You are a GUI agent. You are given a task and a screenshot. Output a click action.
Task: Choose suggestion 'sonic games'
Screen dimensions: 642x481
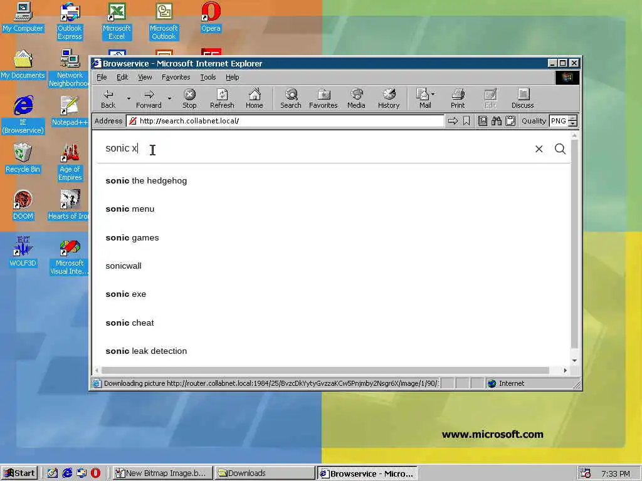coord(132,237)
